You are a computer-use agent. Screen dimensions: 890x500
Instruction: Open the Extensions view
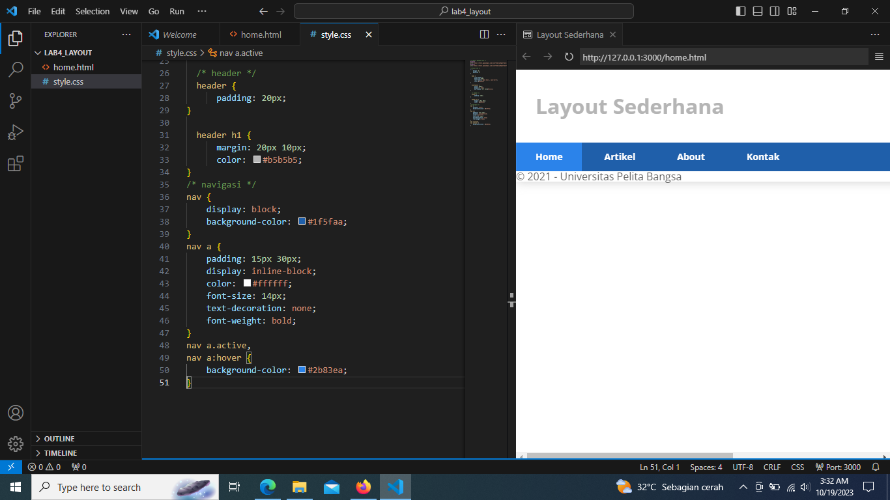(x=15, y=164)
